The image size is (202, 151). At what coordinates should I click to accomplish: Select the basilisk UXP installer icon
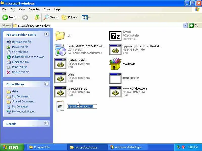pyautogui.click(x=60, y=50)
